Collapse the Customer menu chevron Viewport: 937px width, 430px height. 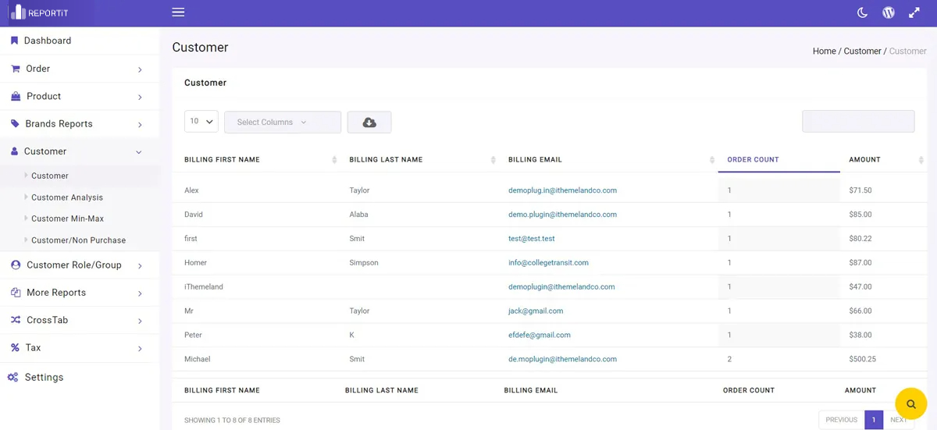click(139, 152)
